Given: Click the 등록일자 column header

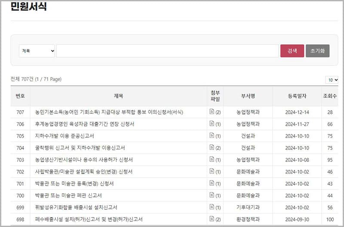Looking at the screenshot, I should [297, 96].
